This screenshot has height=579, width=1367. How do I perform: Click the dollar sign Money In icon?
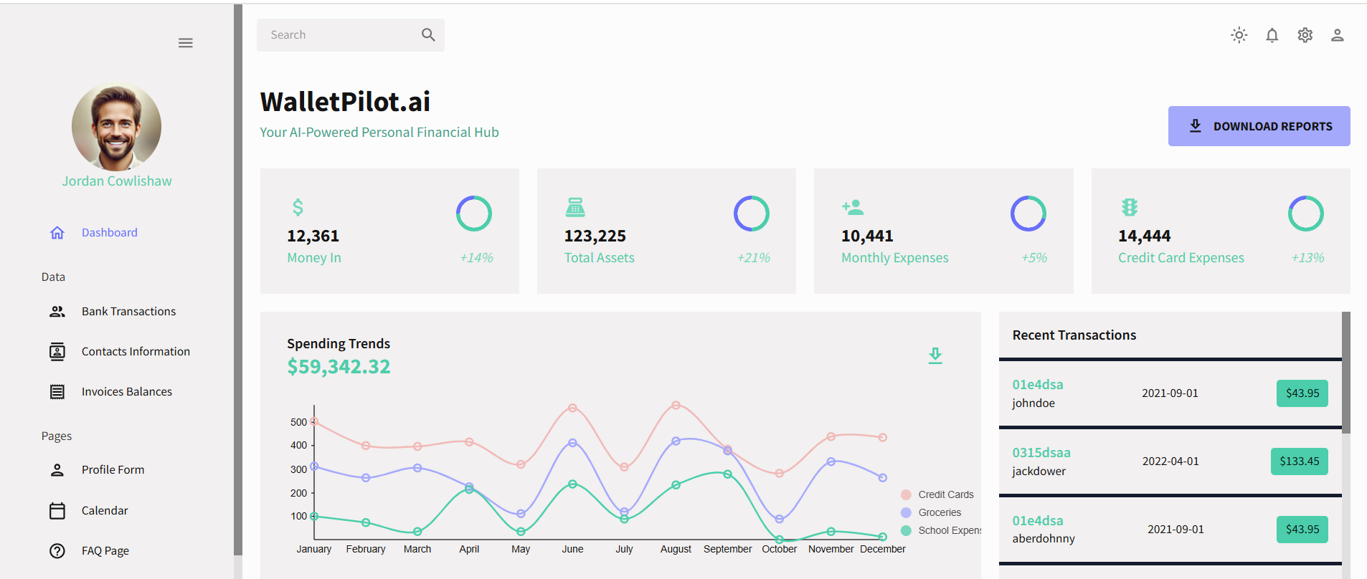pos(298,207)
